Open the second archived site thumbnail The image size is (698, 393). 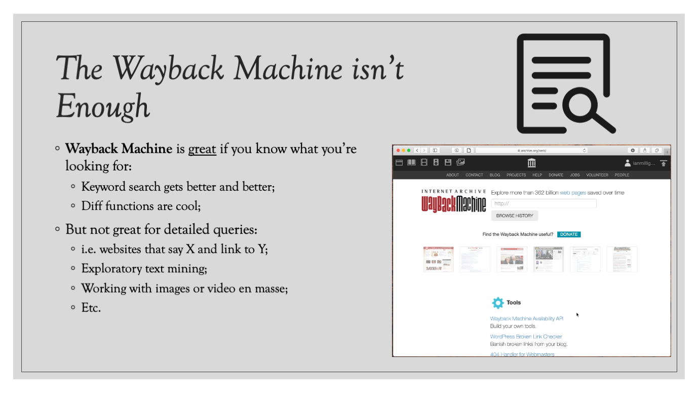click(x=475, y=259)
